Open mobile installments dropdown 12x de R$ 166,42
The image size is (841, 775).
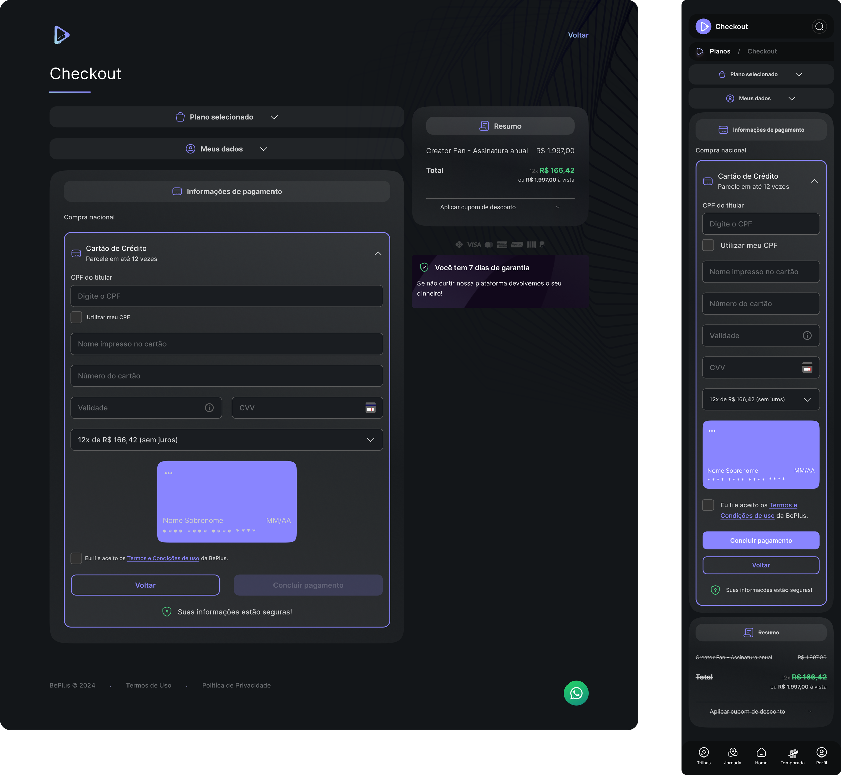[761, 399]
